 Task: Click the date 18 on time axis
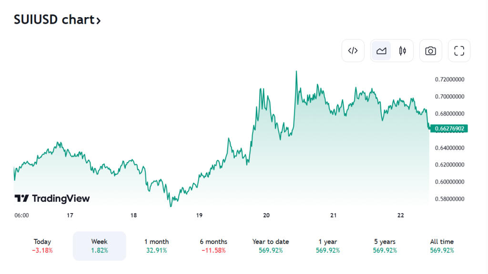pos(134,215)
